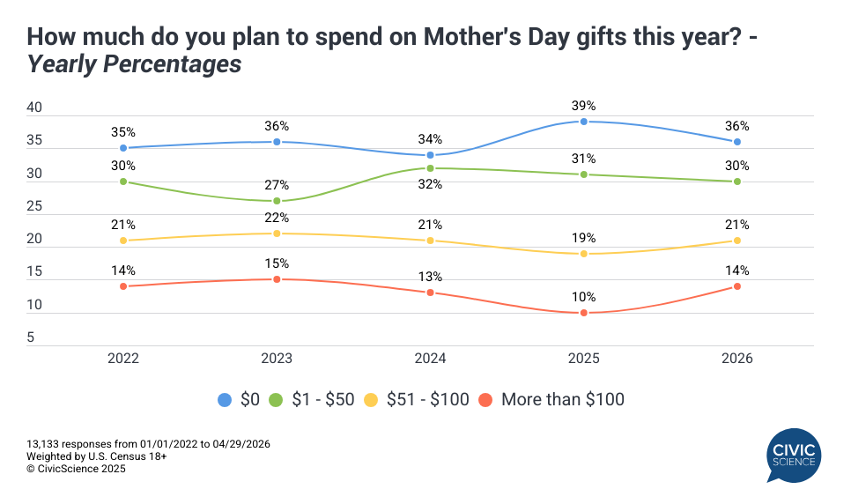Click the 2025 blue data point at 39%
This screenshot has height=504, width=851.
(x=584, y=122)
